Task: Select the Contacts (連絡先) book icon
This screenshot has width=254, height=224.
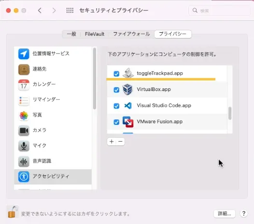Action: 24,69
